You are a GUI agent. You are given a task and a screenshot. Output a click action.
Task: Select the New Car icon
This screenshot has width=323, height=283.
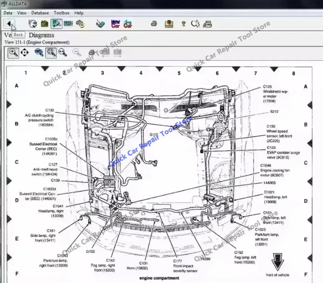(x=115, y=24)
